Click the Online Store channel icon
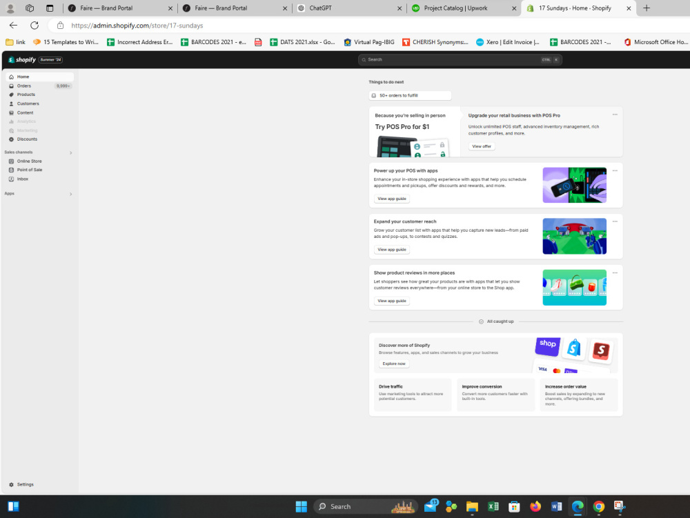Screen dimensions: 690x518 click(12, 161)
